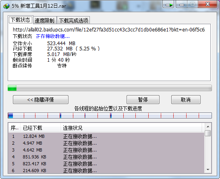The height and width of the screenshot is (179, 220).
Task: Select thread row 1 with 12.824 MB
Action: (x=106, y=136)
